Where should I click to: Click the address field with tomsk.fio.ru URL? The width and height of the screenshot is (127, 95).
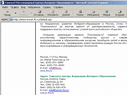68,19
